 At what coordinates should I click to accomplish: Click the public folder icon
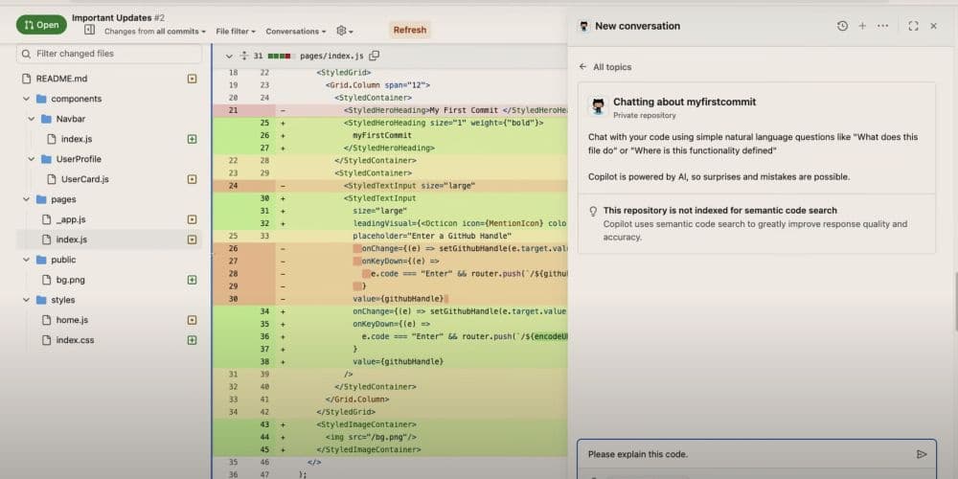(x=41, y=261)
